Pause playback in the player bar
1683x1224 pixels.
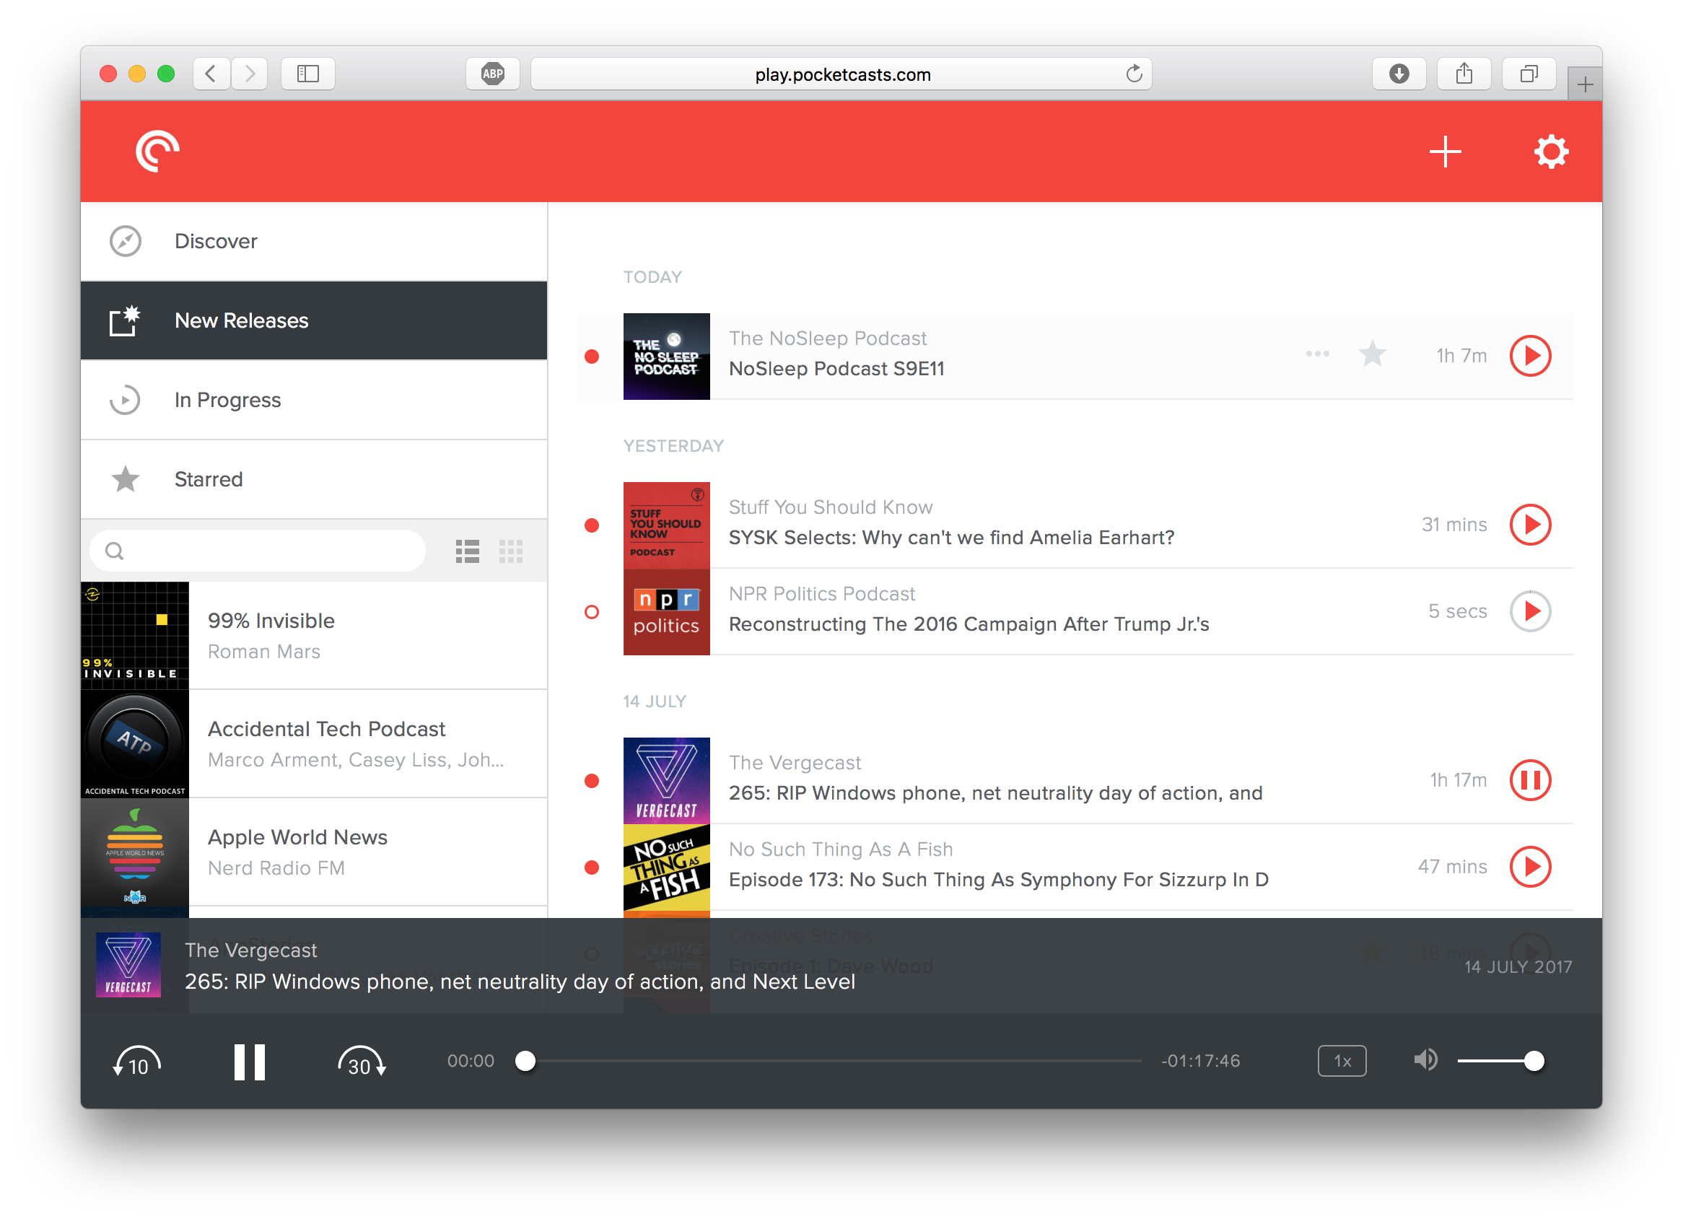point(249,1062)
